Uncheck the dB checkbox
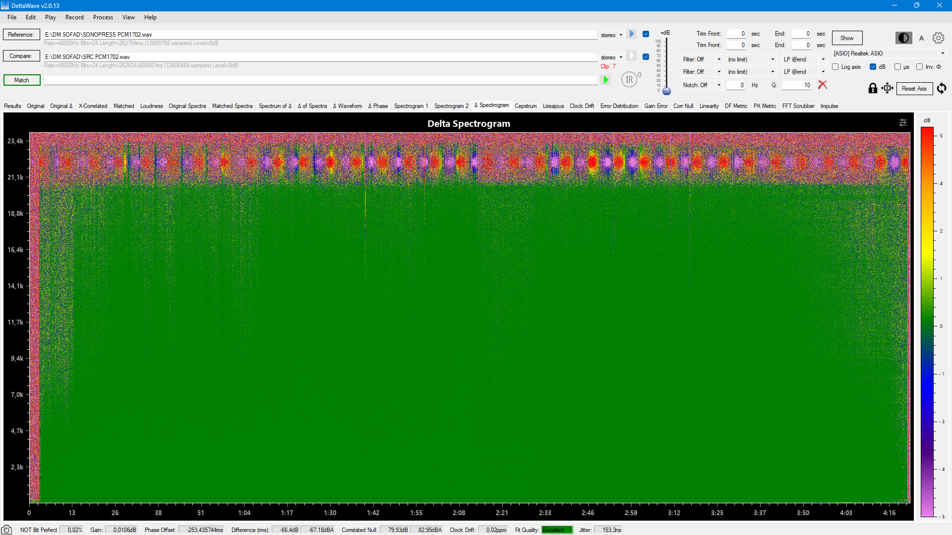The width and height of the screenshot is (952, 535). (x=873, y=67)
